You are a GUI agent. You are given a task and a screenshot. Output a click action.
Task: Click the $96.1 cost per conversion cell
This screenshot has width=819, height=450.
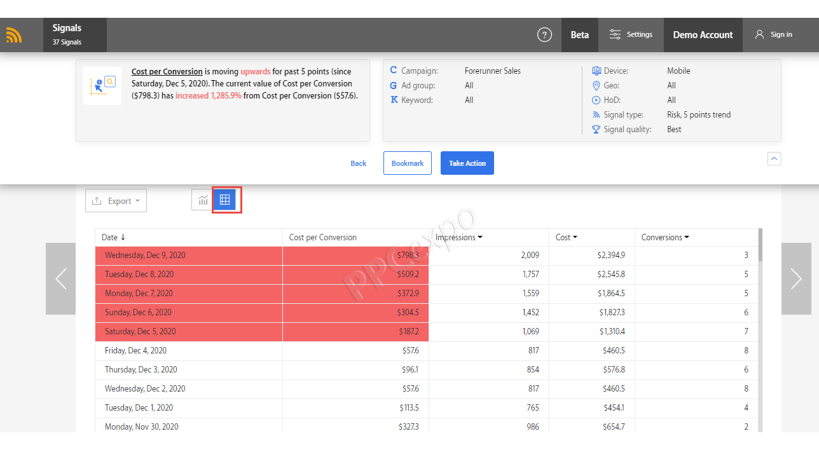tap(355, 370)
